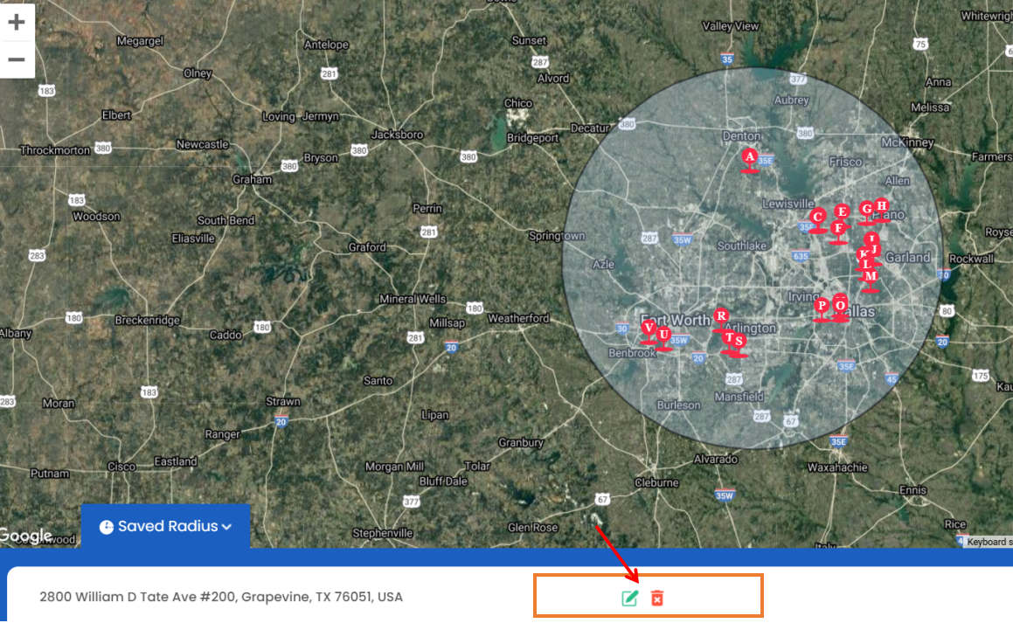Open the Google logo link
Image resolution: width=1013 pixels, height=623 pixels.
pyautogui.click(x=26, y=536)
